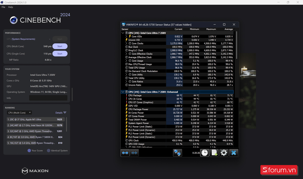This screenshot has width=303, height=179.
Task: Expand the Core Clocks row
Action: [x=126, y=43]
